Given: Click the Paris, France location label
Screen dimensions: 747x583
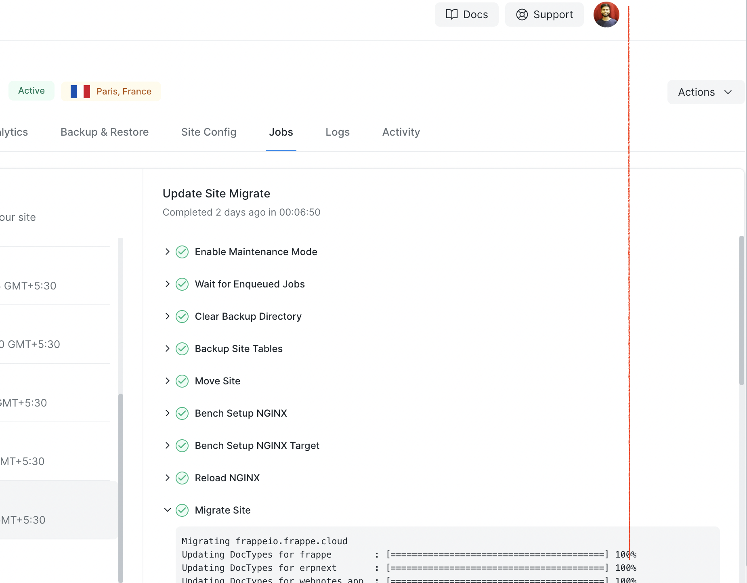Looking at the screenshot, I should coord(124,91).
